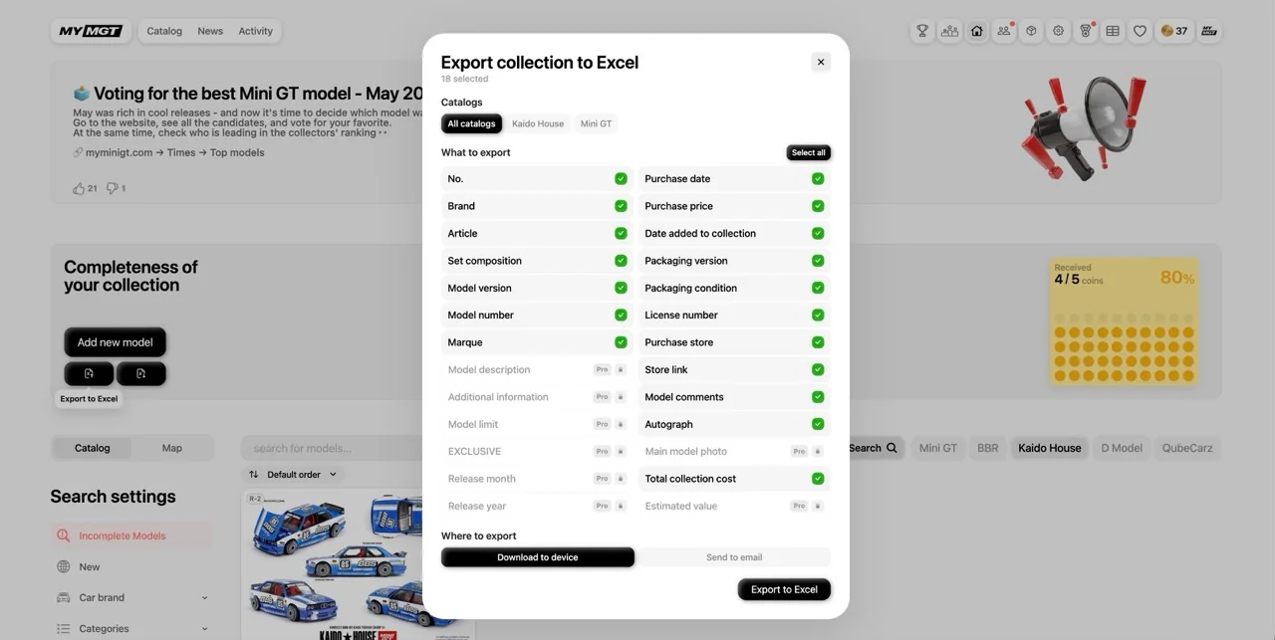Open the Catalog menu in top bar
This screenshot has width=1275, height=640.
pyautogui.click(x=164, y=31)
